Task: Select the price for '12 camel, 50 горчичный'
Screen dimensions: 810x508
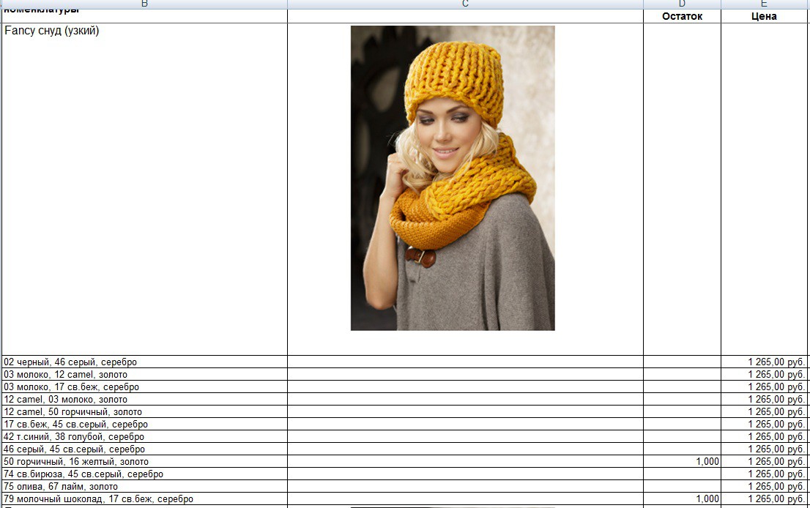Action: [764, 411]
